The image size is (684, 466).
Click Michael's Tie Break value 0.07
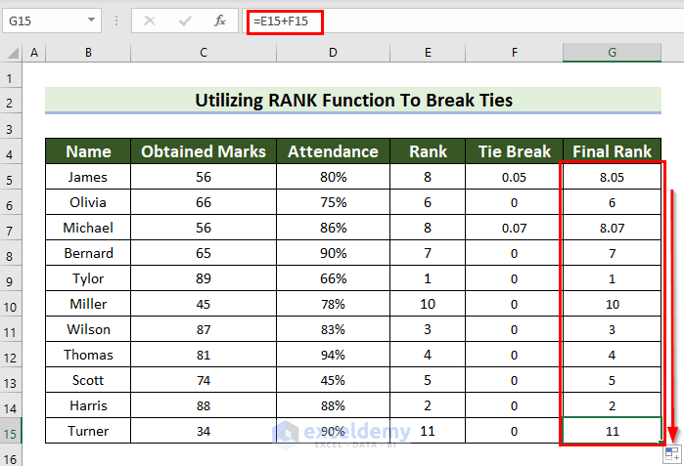(515, 228)
